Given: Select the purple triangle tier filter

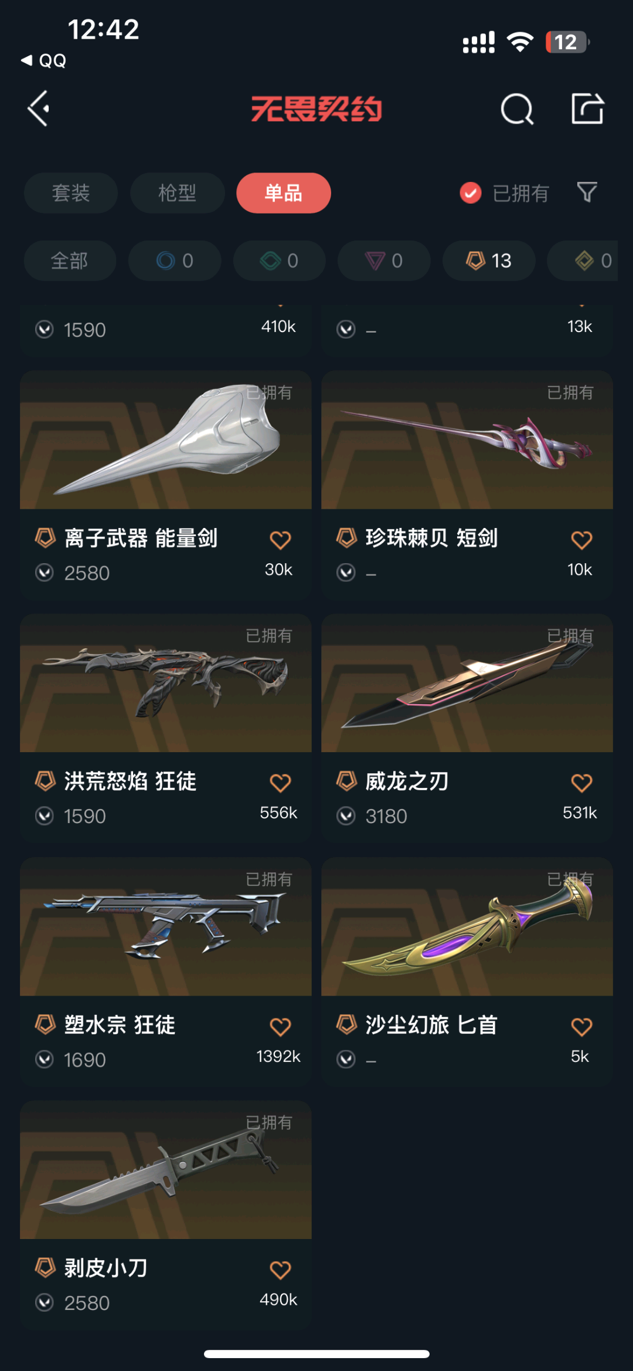Looking at the screenshot, I should pos(384,260).
